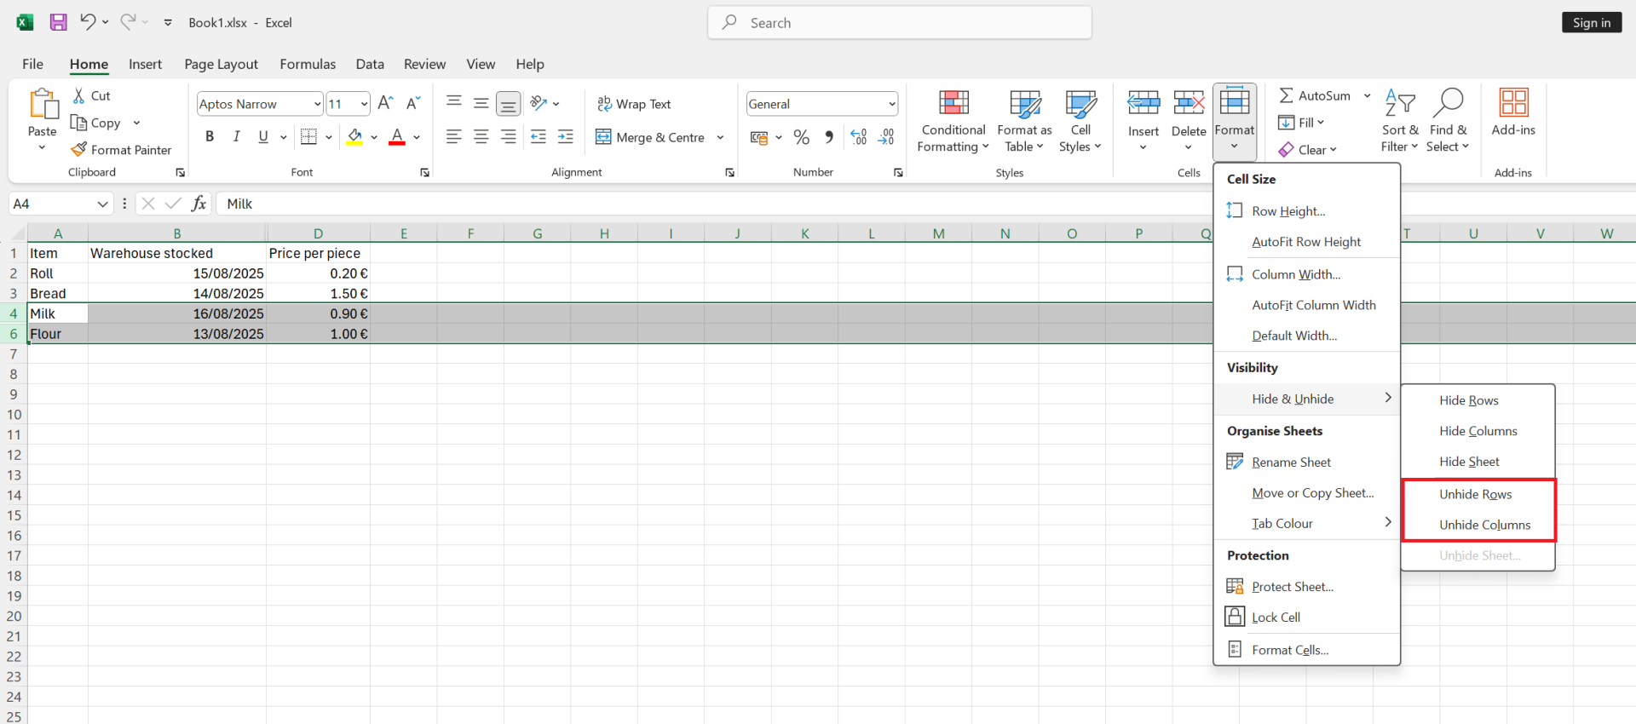Open the Fill Colour dropdown arrow
The height and width of the screenshot is (724, 1636).
coord(374,136)
